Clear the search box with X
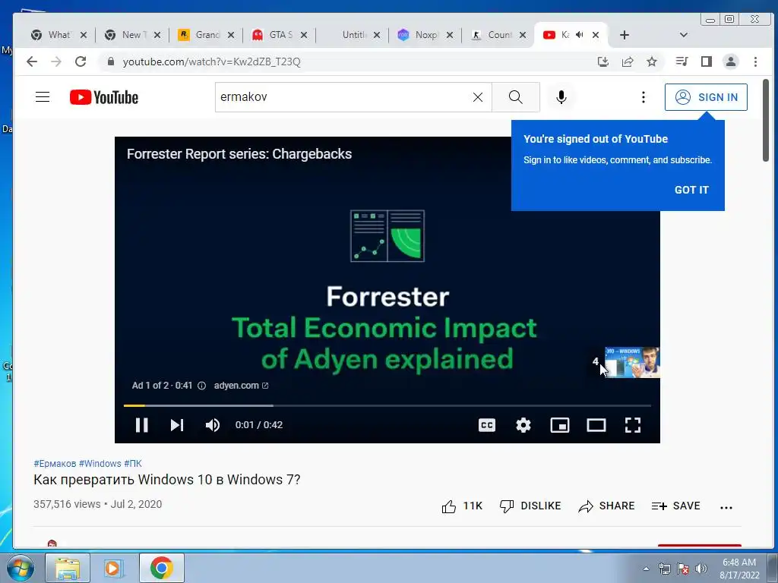The height and width of the screenshot is (583, 778). 477,97
